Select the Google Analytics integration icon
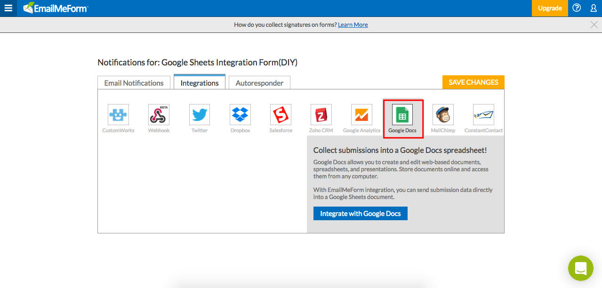 tap(361, 115)
